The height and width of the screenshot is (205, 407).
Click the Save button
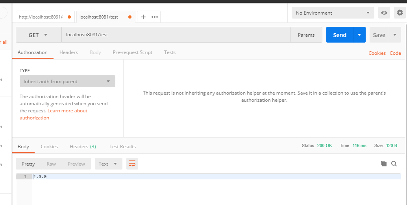[x=379, y=35]
